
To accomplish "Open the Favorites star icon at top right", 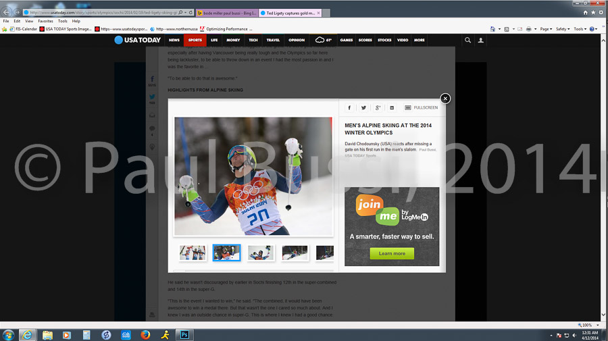I will click(593, 13).
